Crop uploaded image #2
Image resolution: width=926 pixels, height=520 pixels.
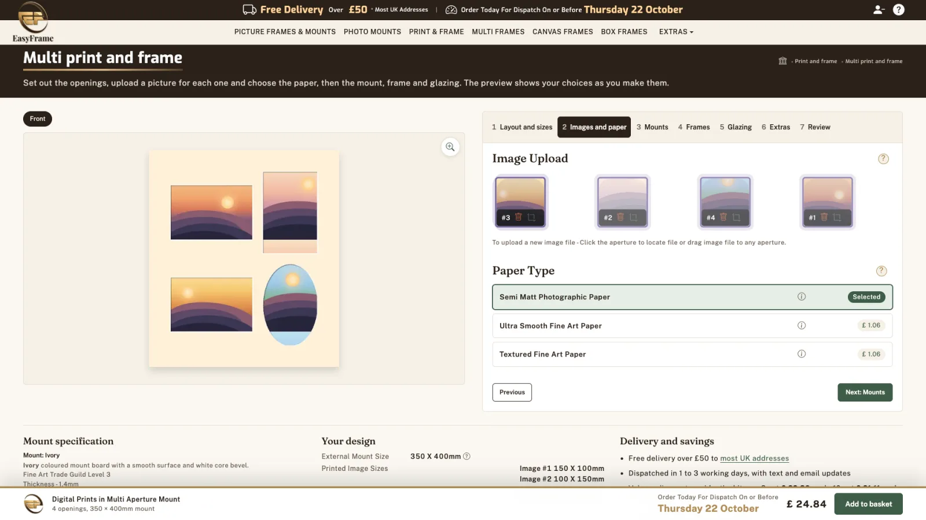633,217
